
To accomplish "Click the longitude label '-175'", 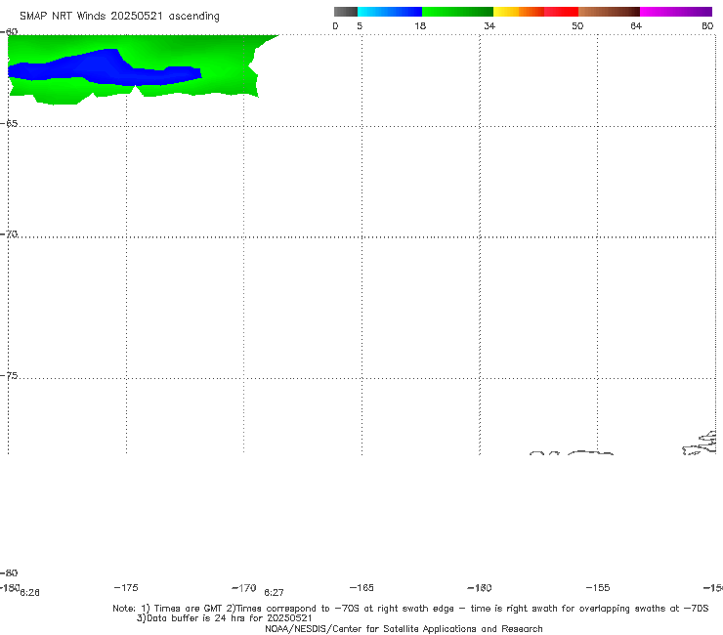I will pos(126,587).
